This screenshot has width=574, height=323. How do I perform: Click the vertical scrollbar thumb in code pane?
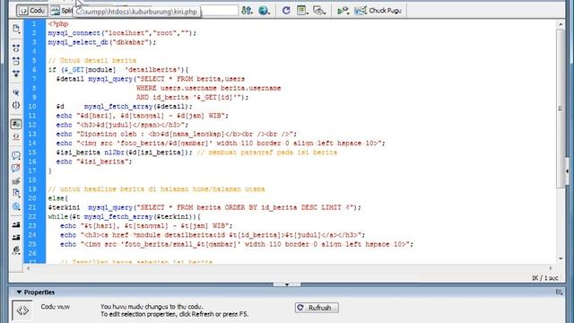(x=561, y=109)
